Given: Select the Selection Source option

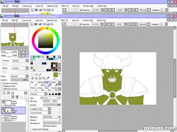Looking at the screenshot, I should 2,89.
